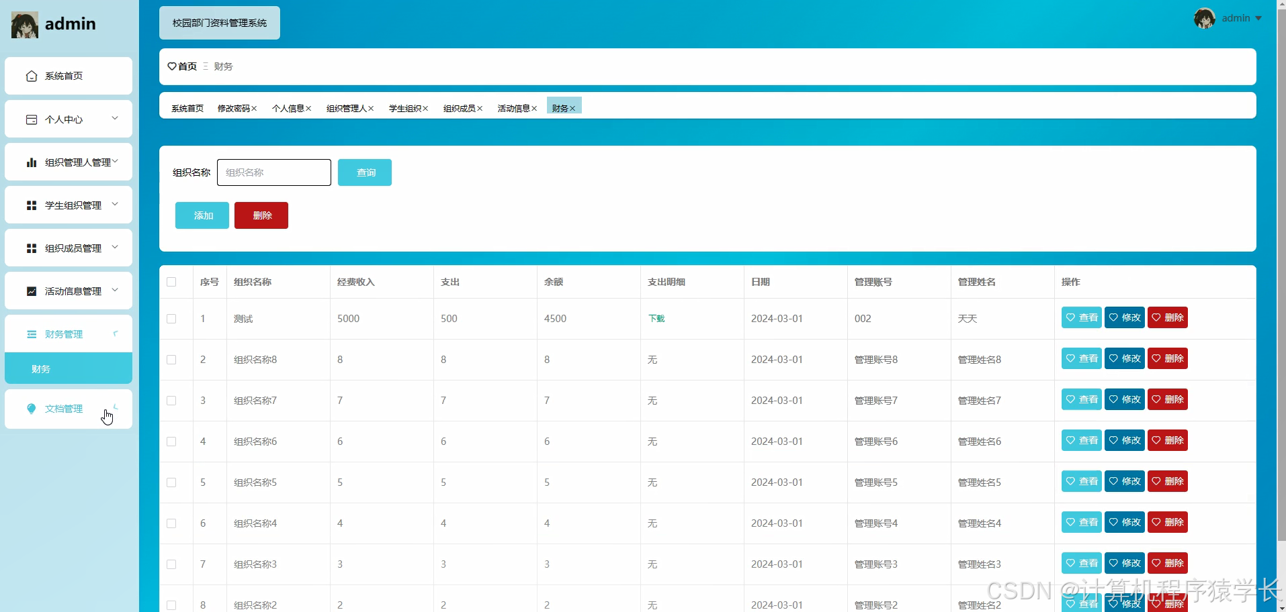This screenshot has height=612, width=1286.
Task: Expand the 组织管理人管理 menu chevron
Action: click(115, 161)
